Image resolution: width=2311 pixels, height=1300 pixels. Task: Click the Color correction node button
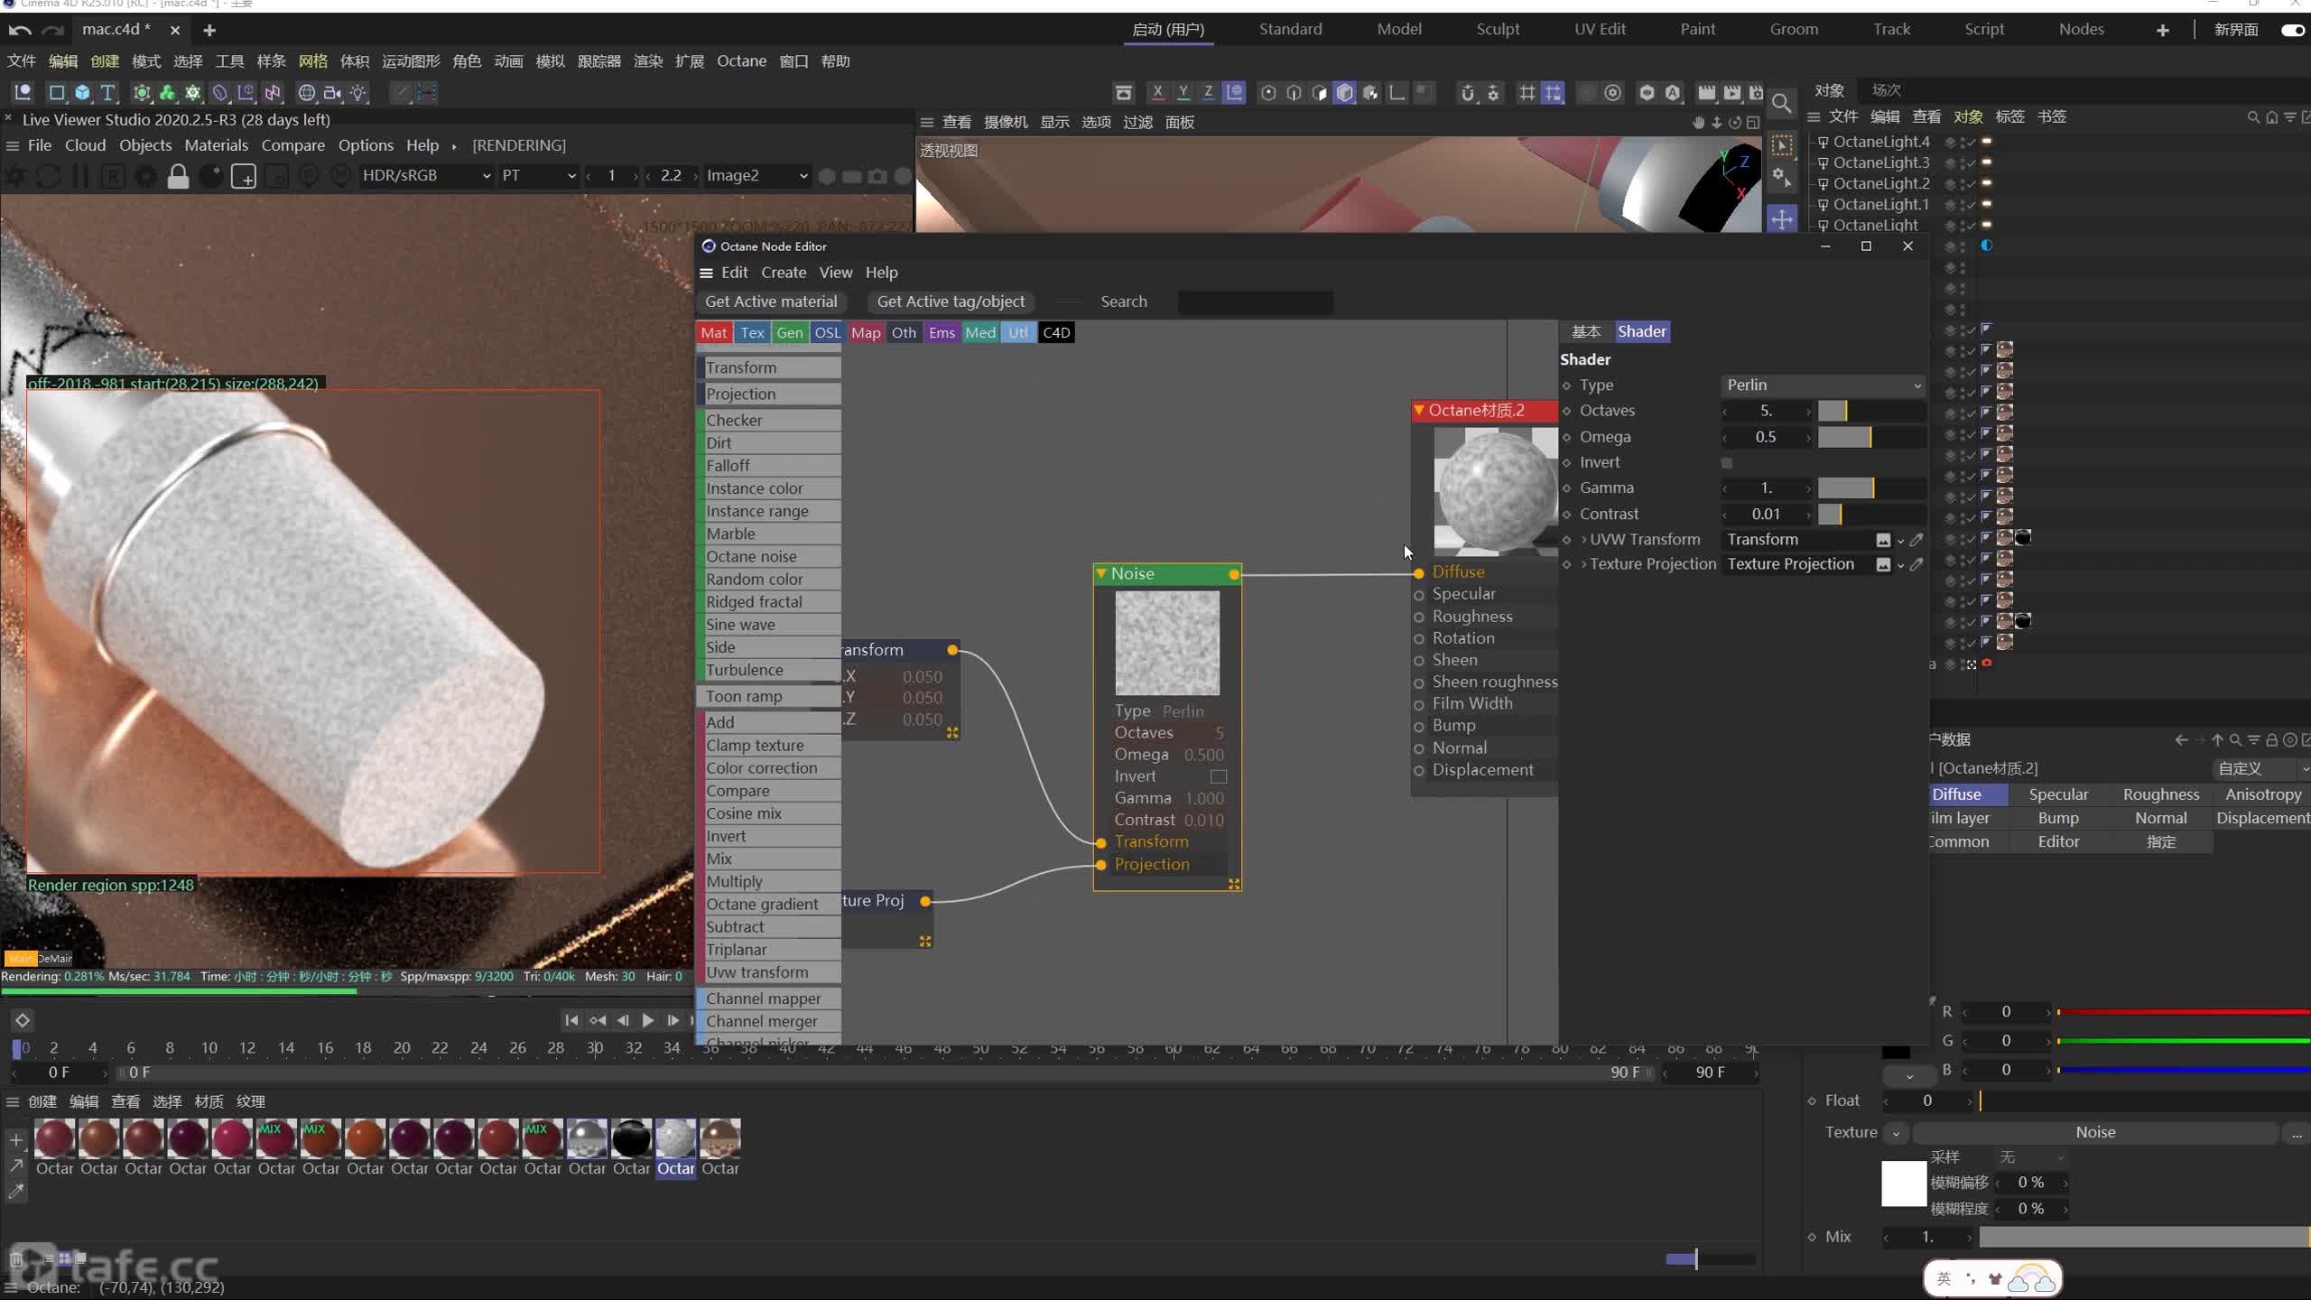coord(769,768)
